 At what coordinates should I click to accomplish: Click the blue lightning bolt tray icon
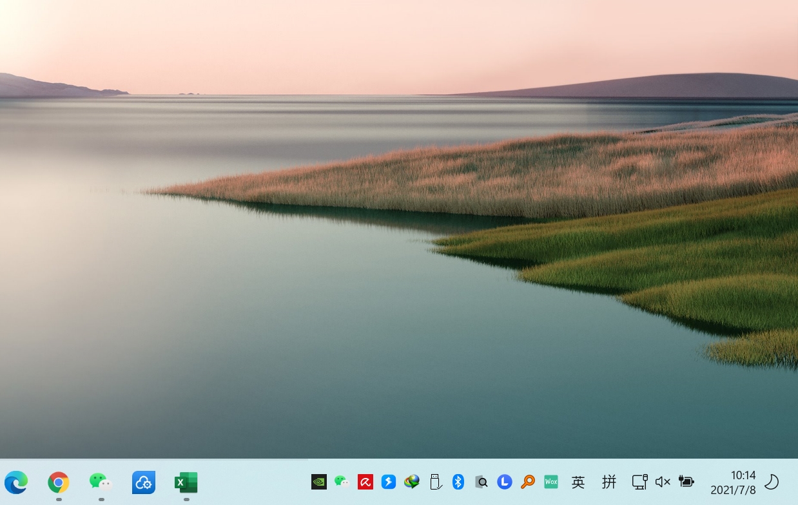point(389,482)
